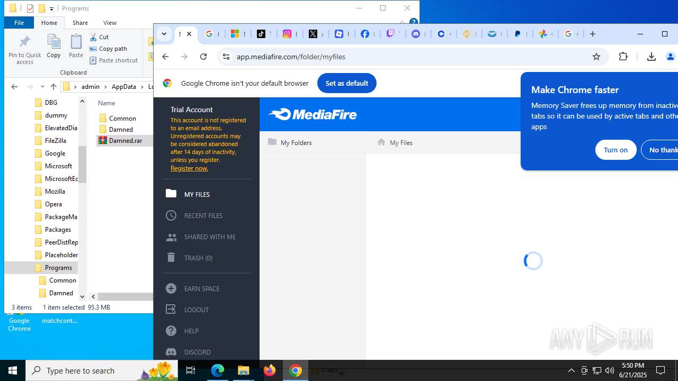678x381 pixels.
Task: Turn on Memory Saver
Action: pos(615,150)
